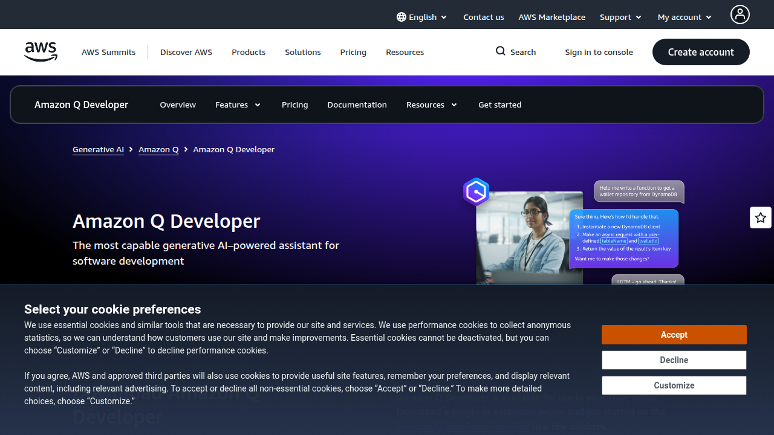Expand the Features submenu

(x=238, y=105)
